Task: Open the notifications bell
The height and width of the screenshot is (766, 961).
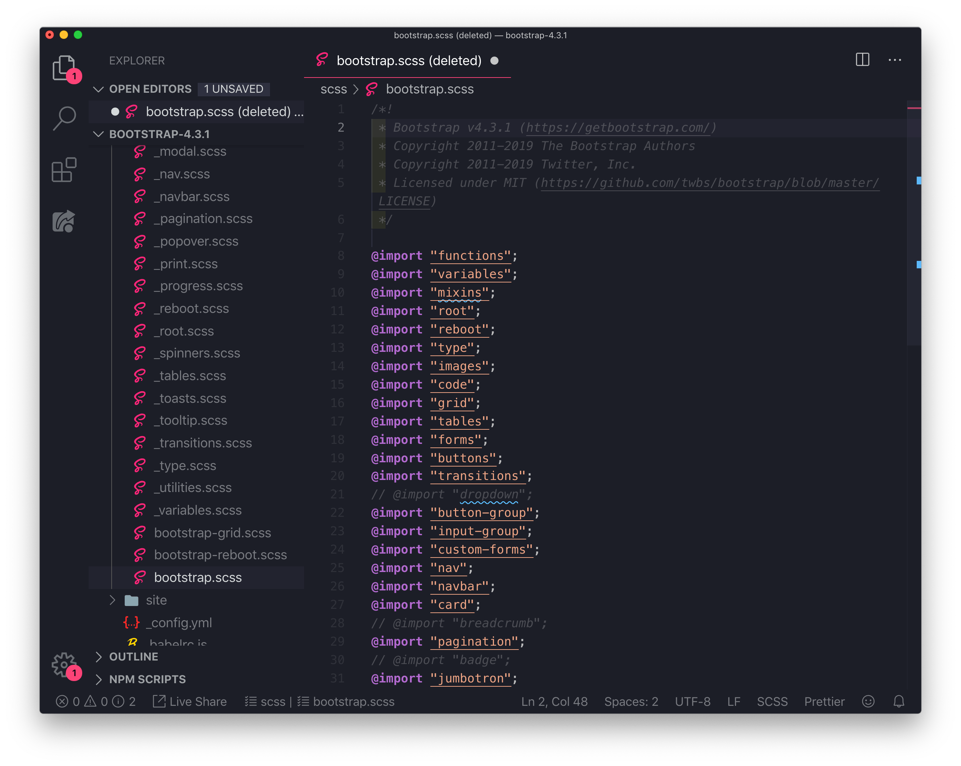Action: (899, 702)
